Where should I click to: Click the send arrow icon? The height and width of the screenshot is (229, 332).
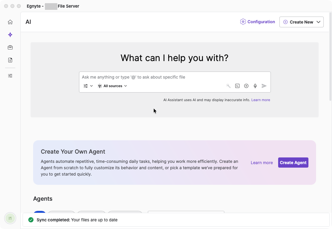264,86
